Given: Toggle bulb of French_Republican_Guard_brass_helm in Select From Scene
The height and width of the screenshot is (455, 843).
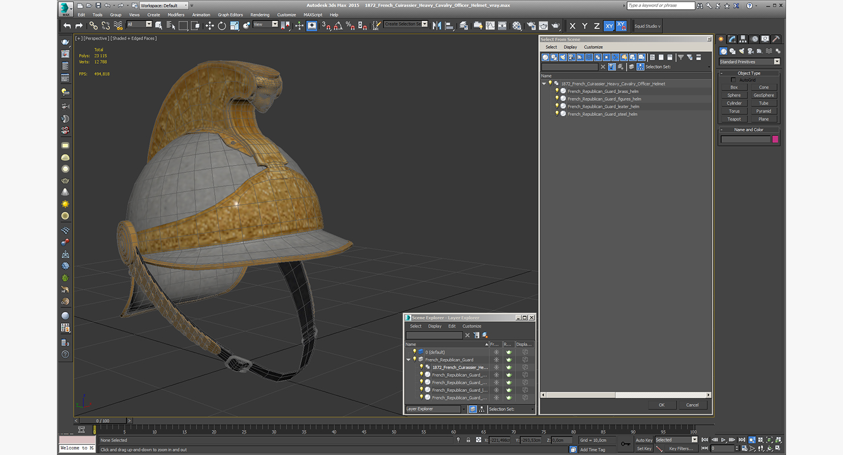Looking at the screenshot, I should [557, 91].
